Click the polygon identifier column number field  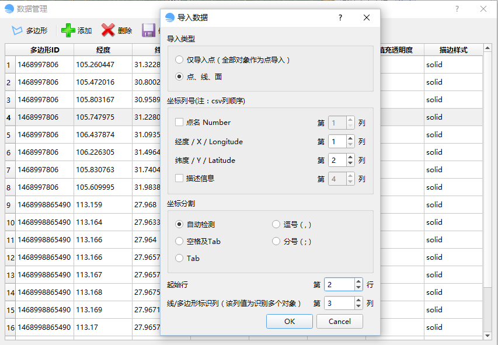pos(339,304)
